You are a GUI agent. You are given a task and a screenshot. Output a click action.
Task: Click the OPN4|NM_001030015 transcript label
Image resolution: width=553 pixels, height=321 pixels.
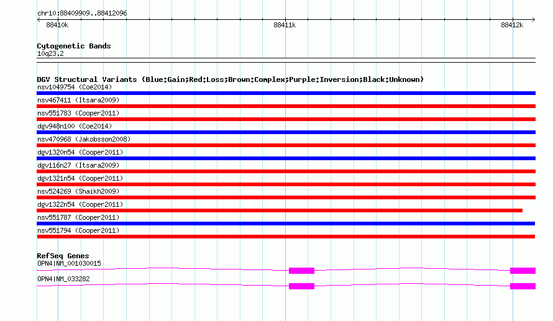point(69,263)
